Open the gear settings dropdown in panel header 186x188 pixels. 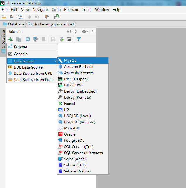[85, 31]
